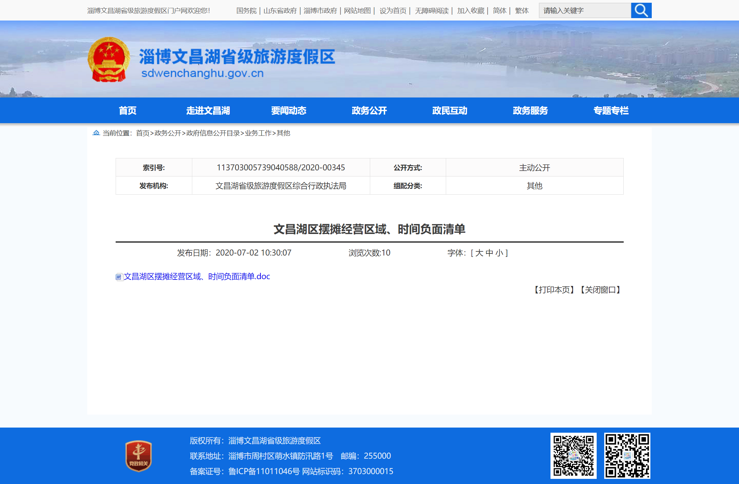Click the magnifier search button
Image resolution: width=739 pixels, height=484 pixels.
[x=641, y=11]
